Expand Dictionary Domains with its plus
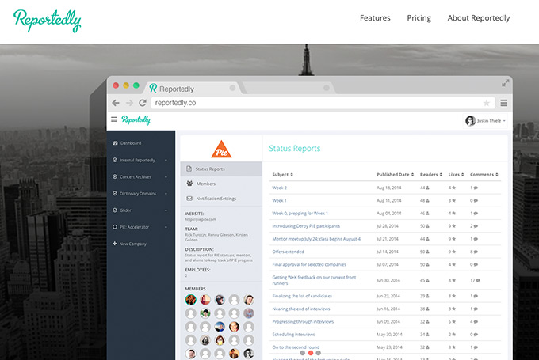This screenshot has height=360, width=539. coord(166,194)
